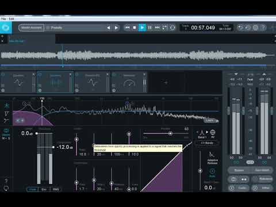
Task: Select RMS detection mode
Action: pos(56,189)
